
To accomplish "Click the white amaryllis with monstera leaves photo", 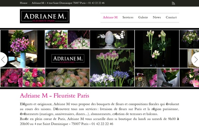I will (157, 49).
